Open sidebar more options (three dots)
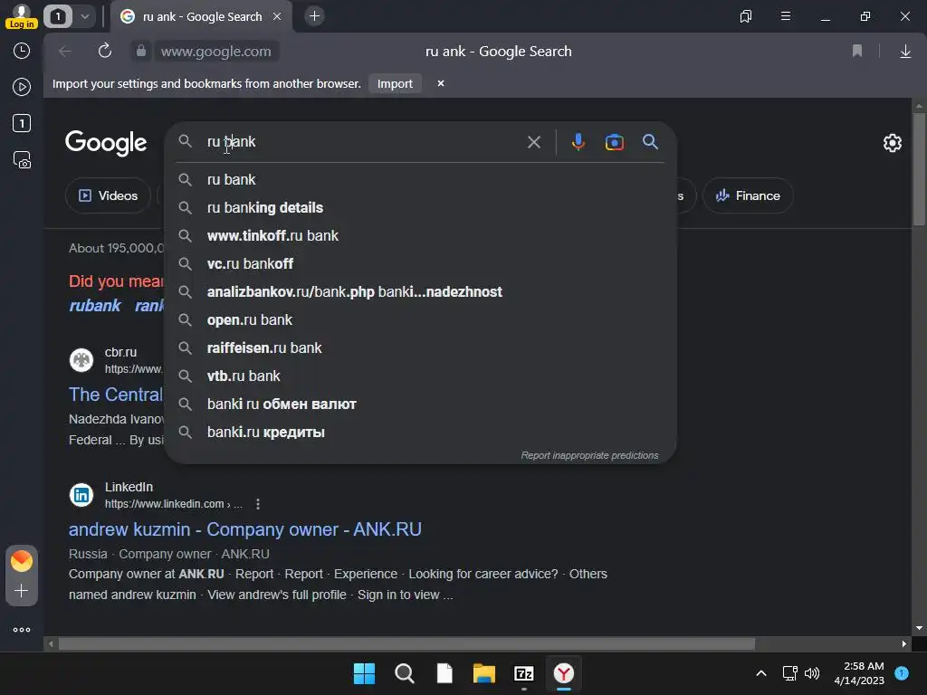 [22, 630]
